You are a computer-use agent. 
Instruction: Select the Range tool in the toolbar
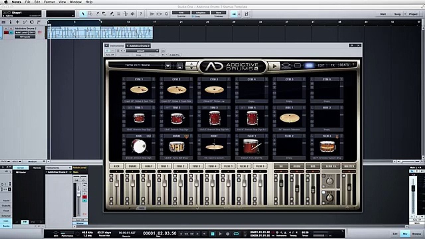click(x=90, y=14)
